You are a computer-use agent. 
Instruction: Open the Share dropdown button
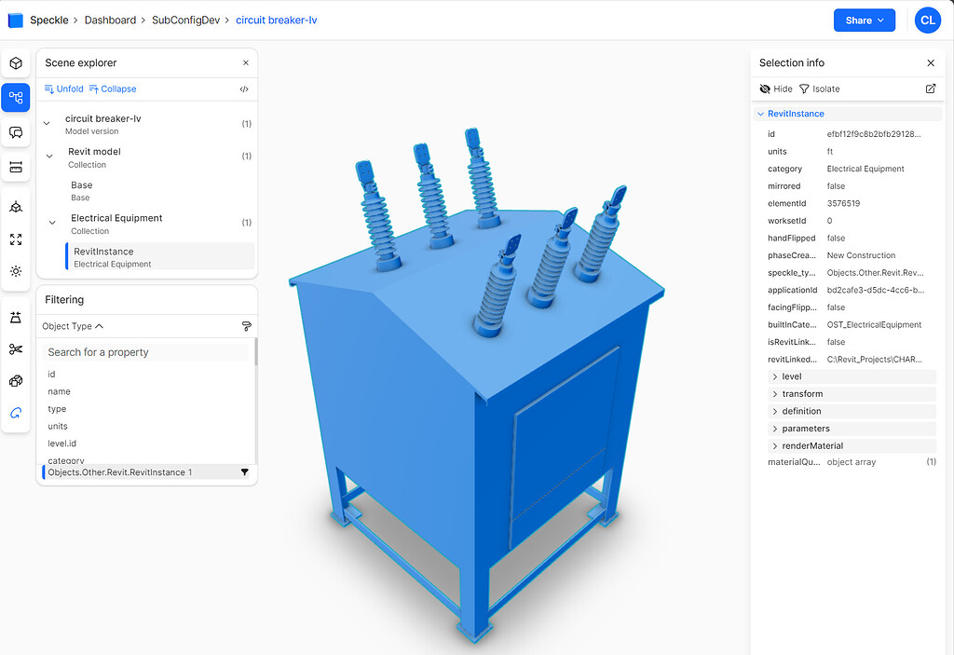[x=864, y=20]
